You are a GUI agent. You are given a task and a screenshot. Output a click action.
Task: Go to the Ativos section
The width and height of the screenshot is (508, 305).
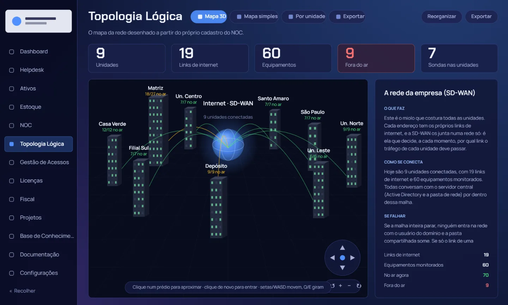coord(38,89)
